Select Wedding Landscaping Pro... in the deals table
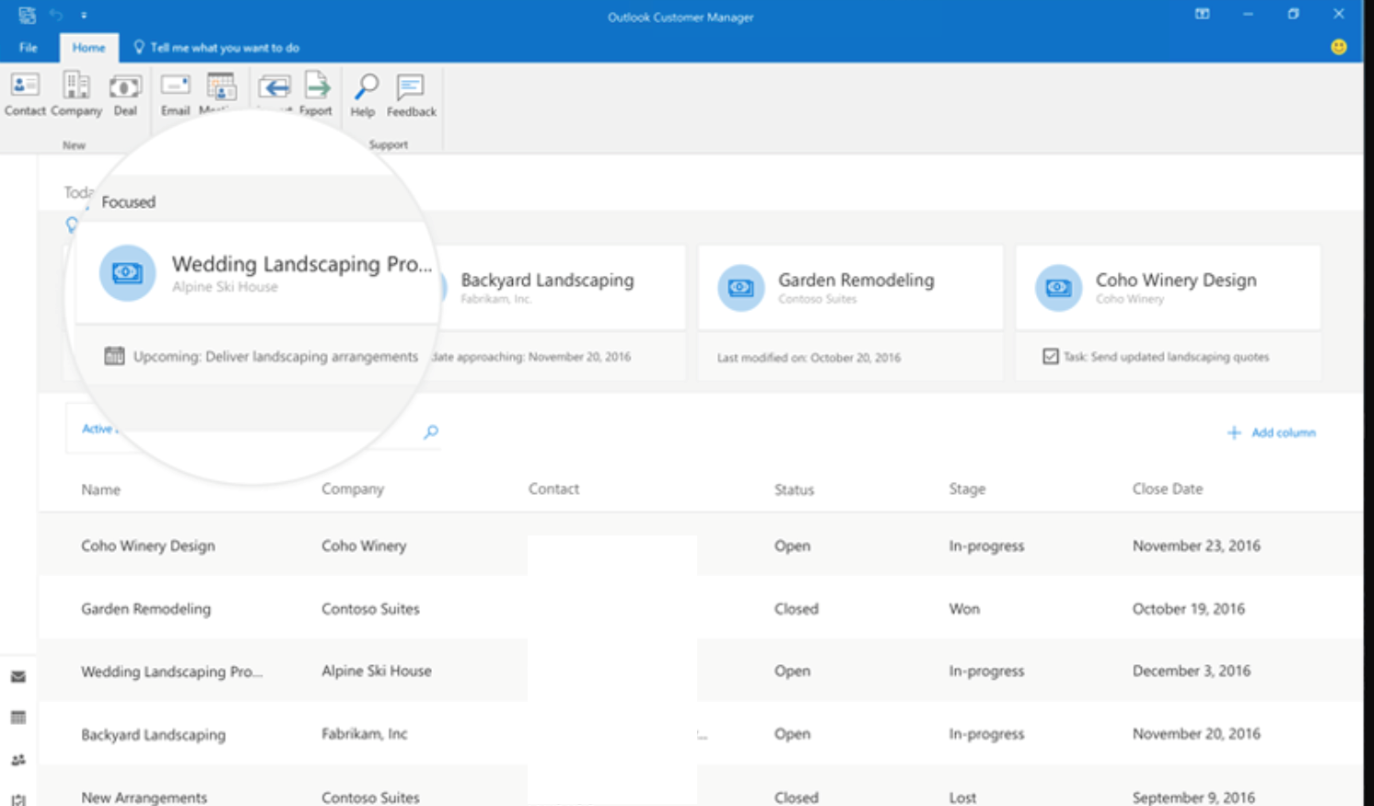The image size is (1374, 806). [171, 672]
